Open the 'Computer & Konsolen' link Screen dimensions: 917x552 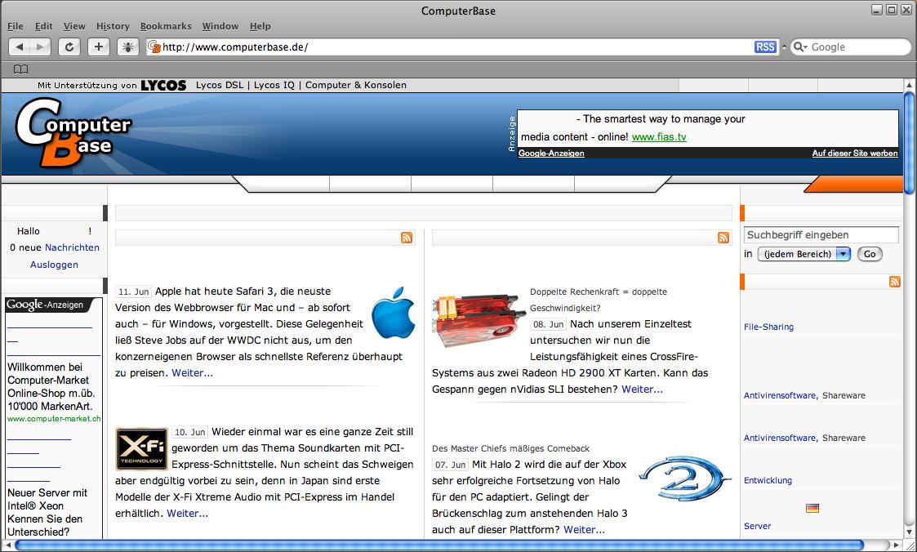(355, 85)
